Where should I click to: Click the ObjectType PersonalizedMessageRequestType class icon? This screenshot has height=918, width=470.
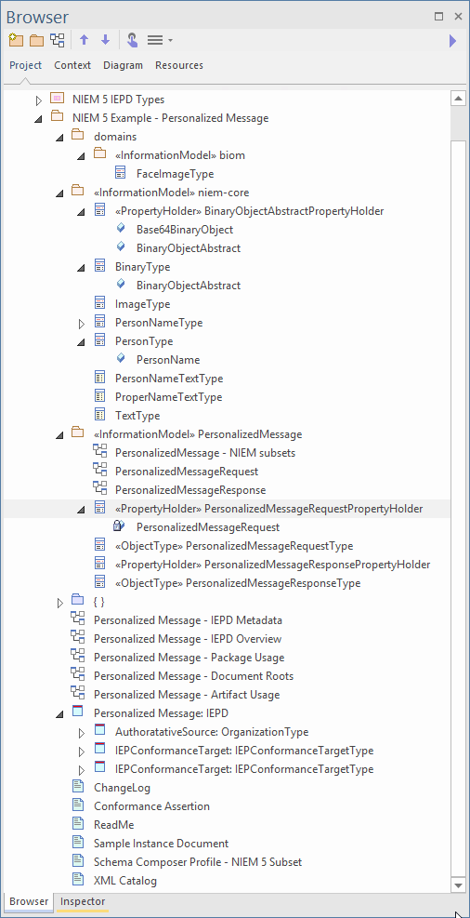click(x=99, y=545)
